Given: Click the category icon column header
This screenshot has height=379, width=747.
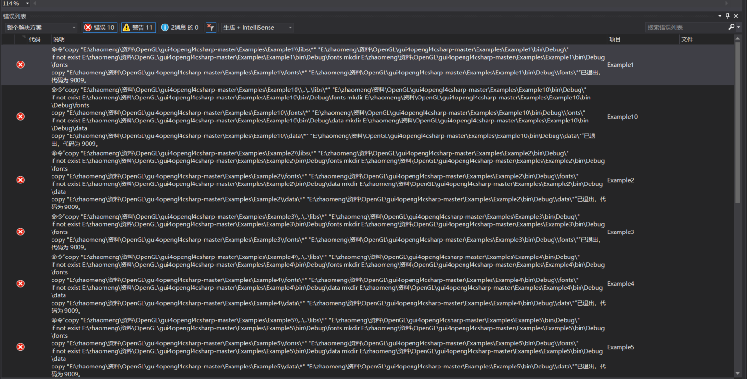Looking at the screenshot, I should click(21, 39).
